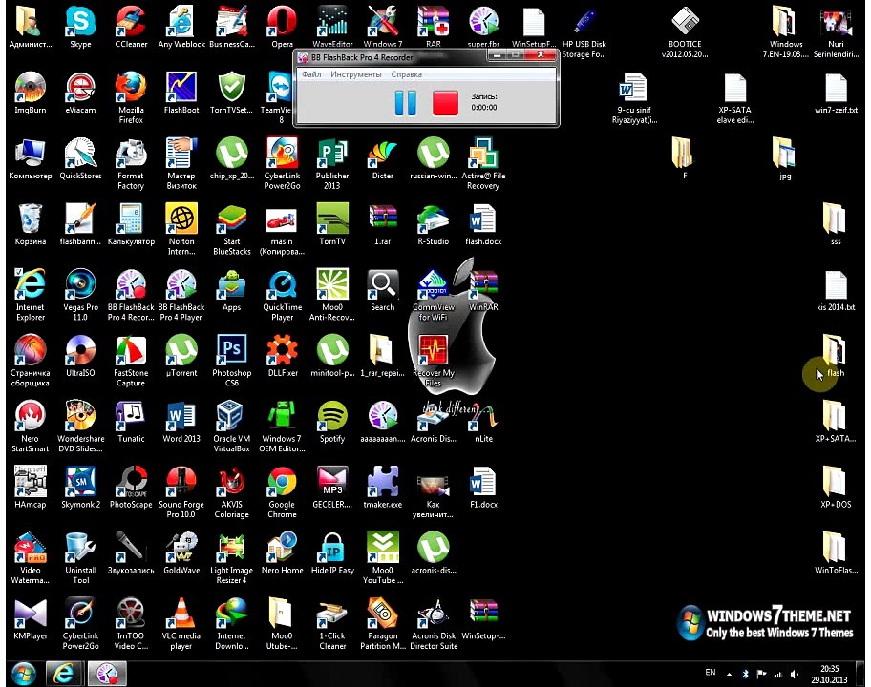Image resolution: width=871 pixels, height=687 pixels.
Task: Select the Skype desktop icon
Action: [80, 27]
